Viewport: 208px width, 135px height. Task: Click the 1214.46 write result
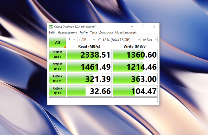click(x=135, y=66)
